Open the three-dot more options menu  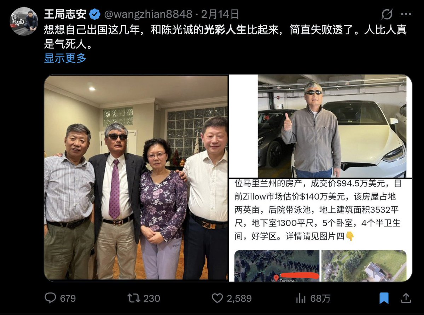tap(406, 14)
